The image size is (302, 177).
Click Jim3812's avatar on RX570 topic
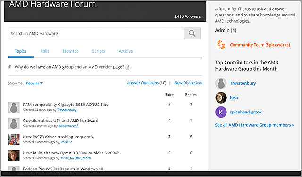pyautogui.click(x=14, y=139)
